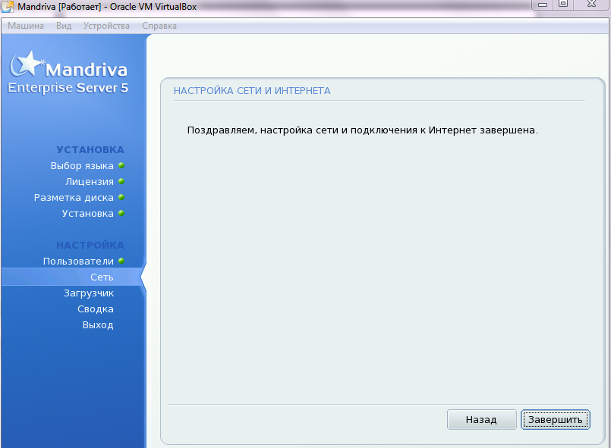Click Enterprise Server 5 text
Viewport: 611px width, 448px height.
68,88
